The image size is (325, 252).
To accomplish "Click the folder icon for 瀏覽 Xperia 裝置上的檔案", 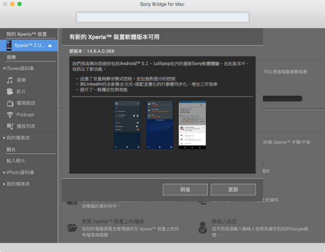I will point(72,228).
